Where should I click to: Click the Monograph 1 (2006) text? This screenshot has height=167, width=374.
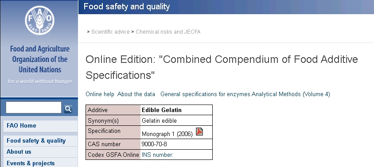coord(167,134)
